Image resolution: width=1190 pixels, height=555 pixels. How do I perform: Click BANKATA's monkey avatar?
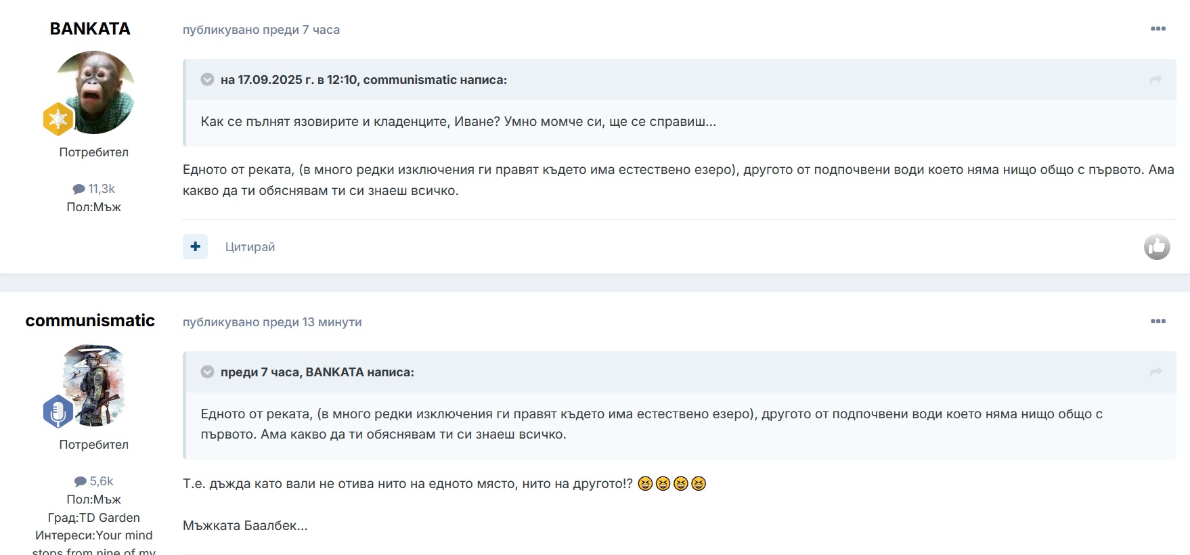pos(94,92)
